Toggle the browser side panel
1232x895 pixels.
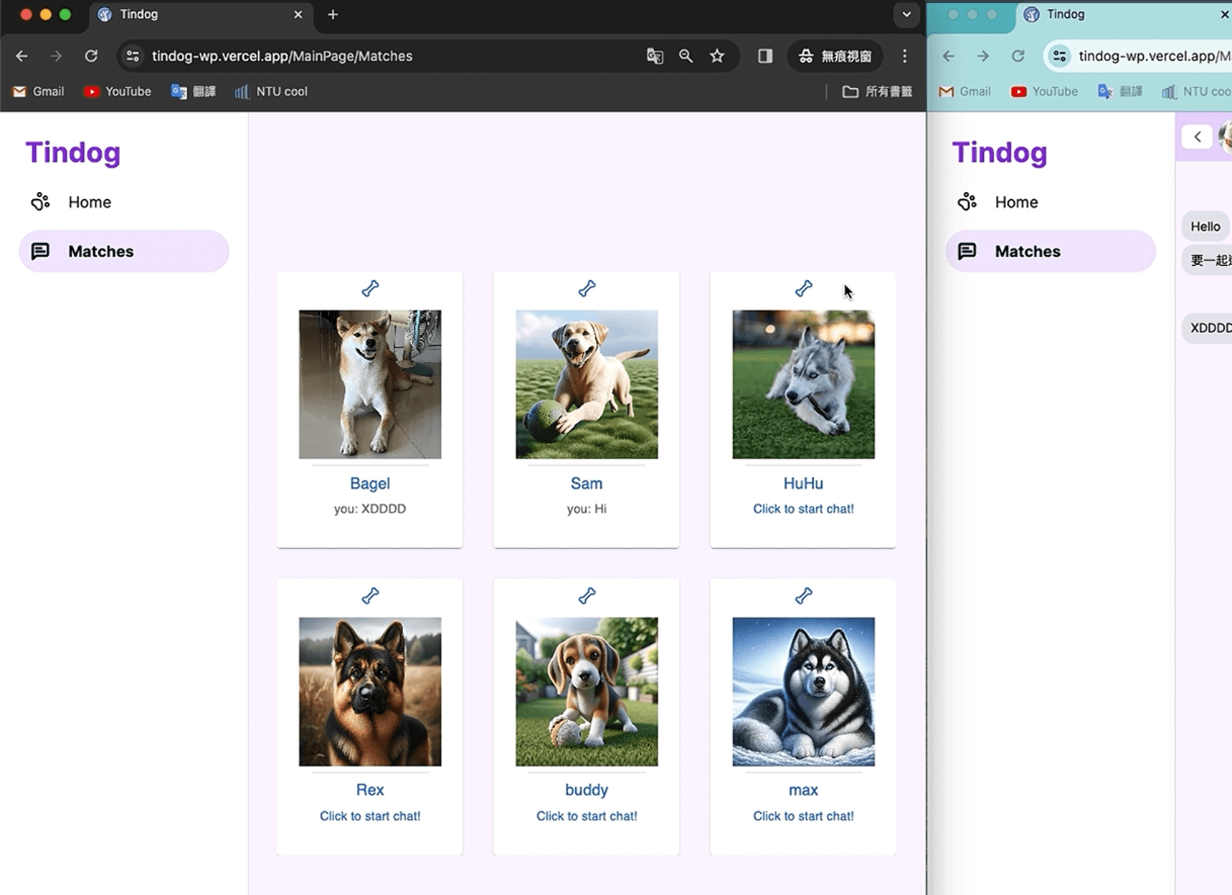tap(765, 56)
